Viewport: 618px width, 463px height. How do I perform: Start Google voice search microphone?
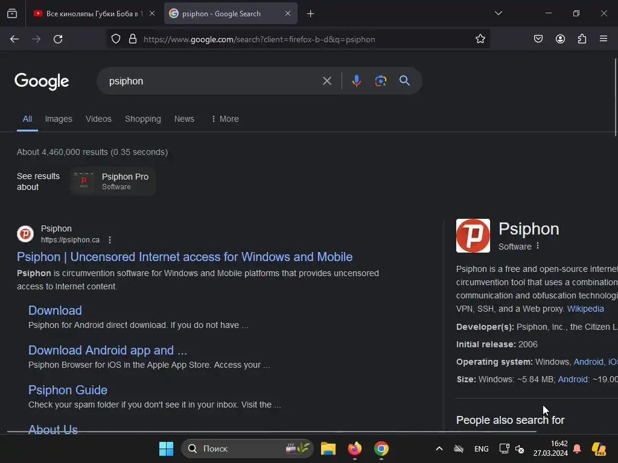click(x=356, y=81)
